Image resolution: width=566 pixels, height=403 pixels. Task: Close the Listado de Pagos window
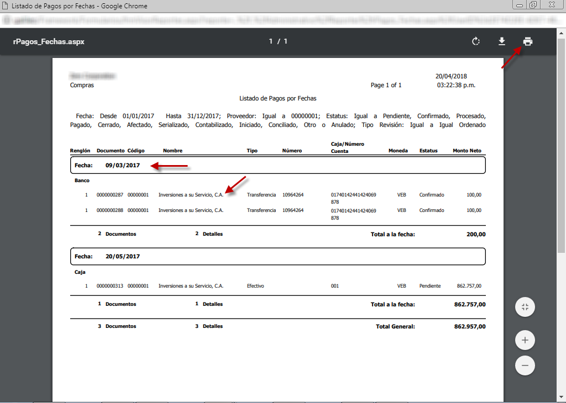coord(551,5)
